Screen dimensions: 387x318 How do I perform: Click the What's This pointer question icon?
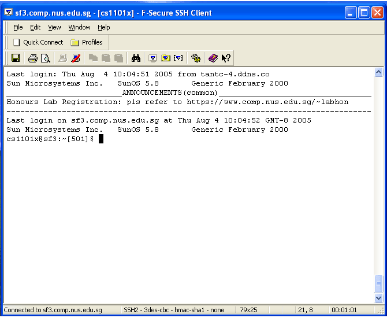click(x=226, y=58)
